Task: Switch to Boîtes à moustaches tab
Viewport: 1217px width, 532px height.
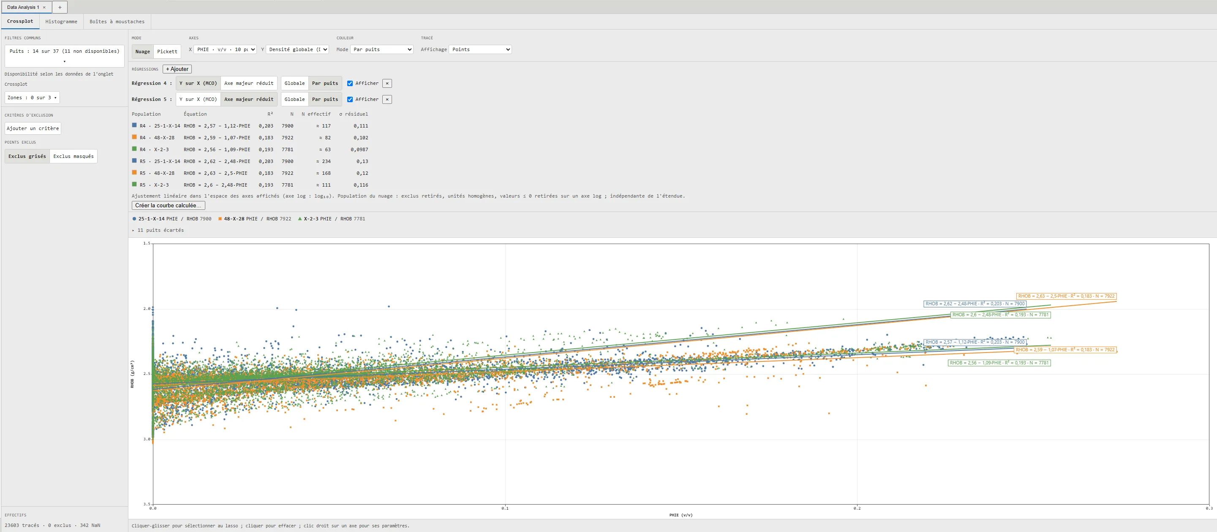Action: 117,22
